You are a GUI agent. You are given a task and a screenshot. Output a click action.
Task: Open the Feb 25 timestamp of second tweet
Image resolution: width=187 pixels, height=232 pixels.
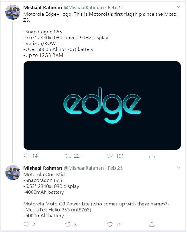pyautogui.click(x=115, y=168)
